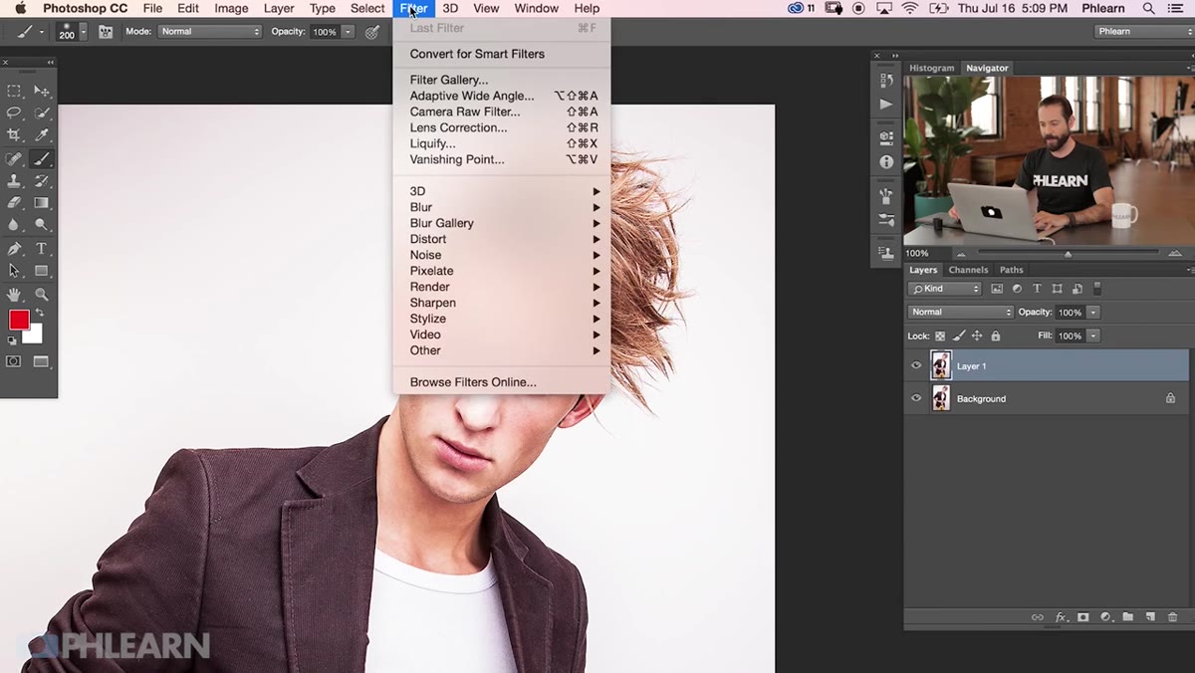Screen dimensions: 1195x673
Task: Switch to the Channels tab
Action: pyautogui.click(x=968, y=270)
